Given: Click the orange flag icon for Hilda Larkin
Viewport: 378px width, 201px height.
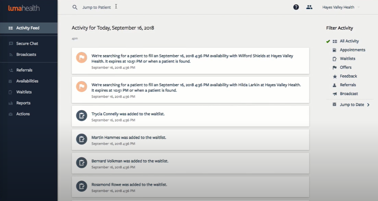Looking at the screenshot, I should tap(81, 87).
